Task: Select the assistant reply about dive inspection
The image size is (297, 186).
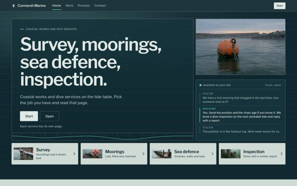Action: coord(241,115)
